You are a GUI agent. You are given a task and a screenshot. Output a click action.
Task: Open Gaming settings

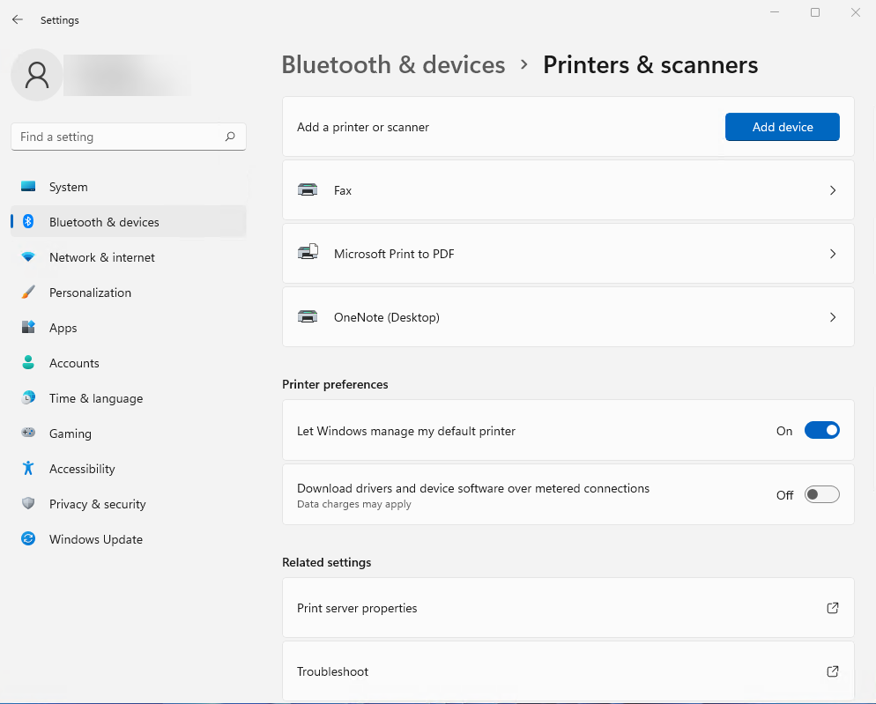click(129, 433)
